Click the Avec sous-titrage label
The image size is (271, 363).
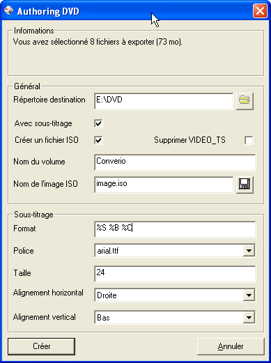[43, 123]
